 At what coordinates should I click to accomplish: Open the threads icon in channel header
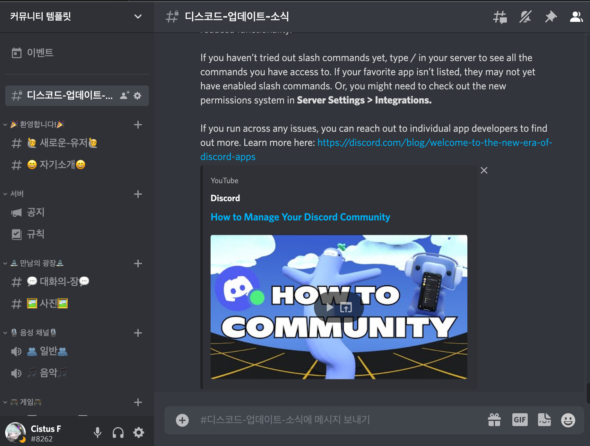[499, 17]
